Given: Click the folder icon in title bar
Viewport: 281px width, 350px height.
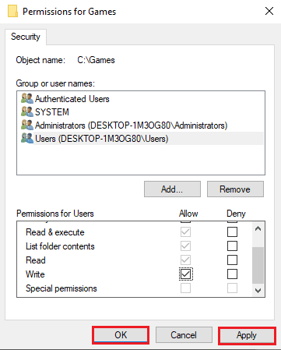Looking at the screenshot, I should [12, 12].
